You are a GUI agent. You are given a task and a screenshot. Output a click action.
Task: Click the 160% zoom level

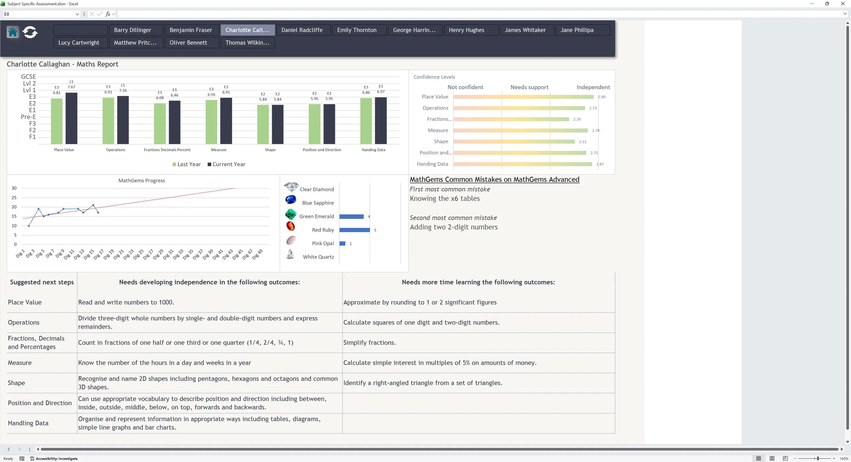[x=844, y=459]
